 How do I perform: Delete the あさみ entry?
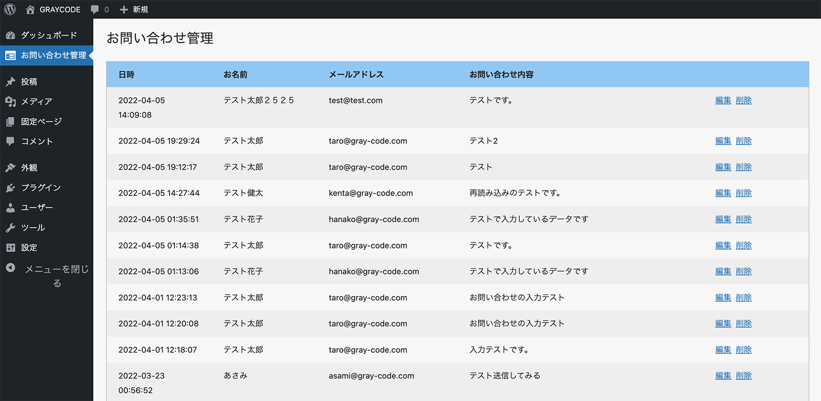tap(744, 376)
